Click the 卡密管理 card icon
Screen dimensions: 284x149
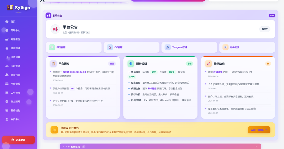pyautogui.click(x=7, y=84)
